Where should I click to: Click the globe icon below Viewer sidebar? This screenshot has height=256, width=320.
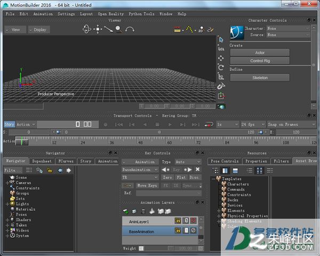[x=221, y=106]
